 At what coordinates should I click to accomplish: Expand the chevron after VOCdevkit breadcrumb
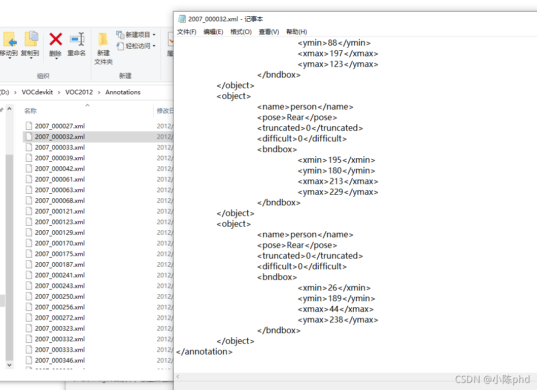59,92
